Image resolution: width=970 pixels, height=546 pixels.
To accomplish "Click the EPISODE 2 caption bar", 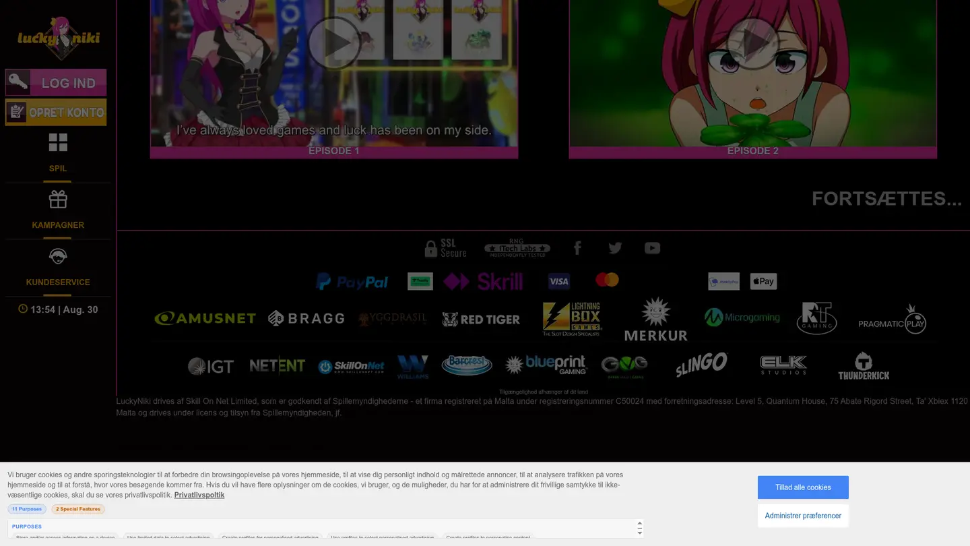I will (x=753, y=152).
